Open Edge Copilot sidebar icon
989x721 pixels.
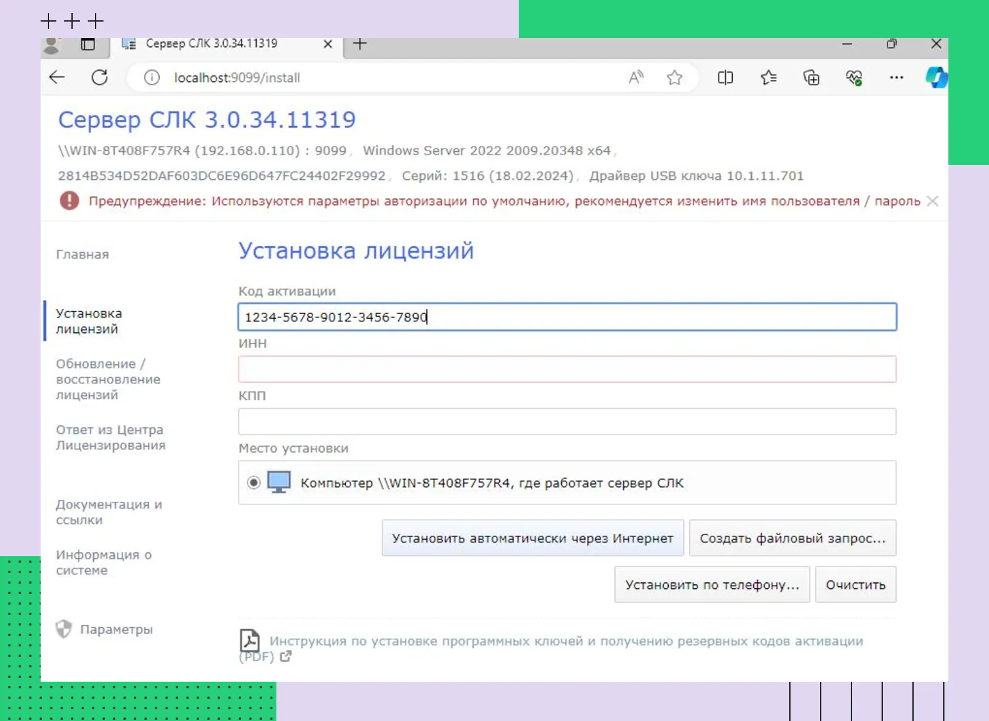(935, 78)
